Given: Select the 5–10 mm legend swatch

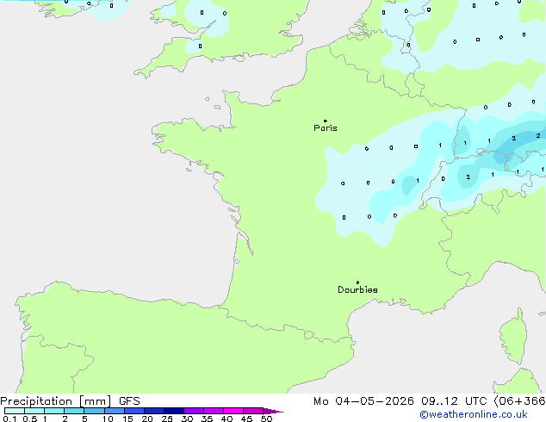Looking at the screenshot, I should tap(94, 411).
